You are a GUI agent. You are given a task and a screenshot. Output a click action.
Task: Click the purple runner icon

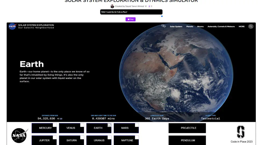(x=149, y=6)
